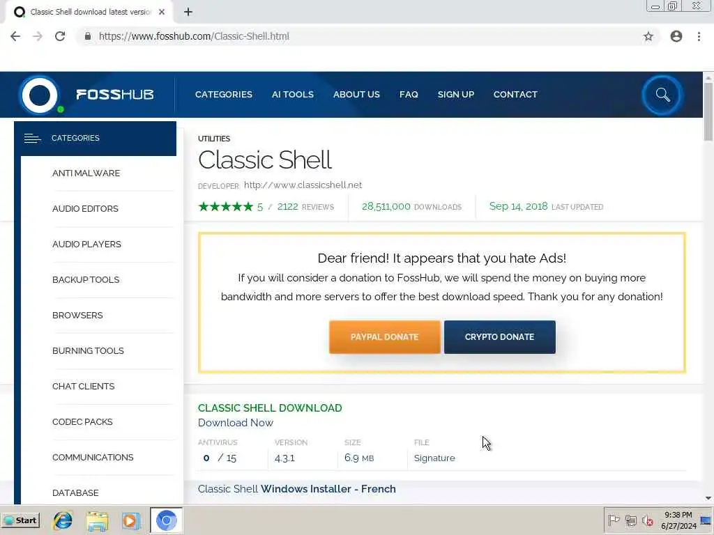Open the Windows Start button
The height and width of the screenshot is (535, 714).
point(20,520)
